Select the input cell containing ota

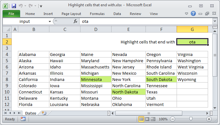coord(192,42)
